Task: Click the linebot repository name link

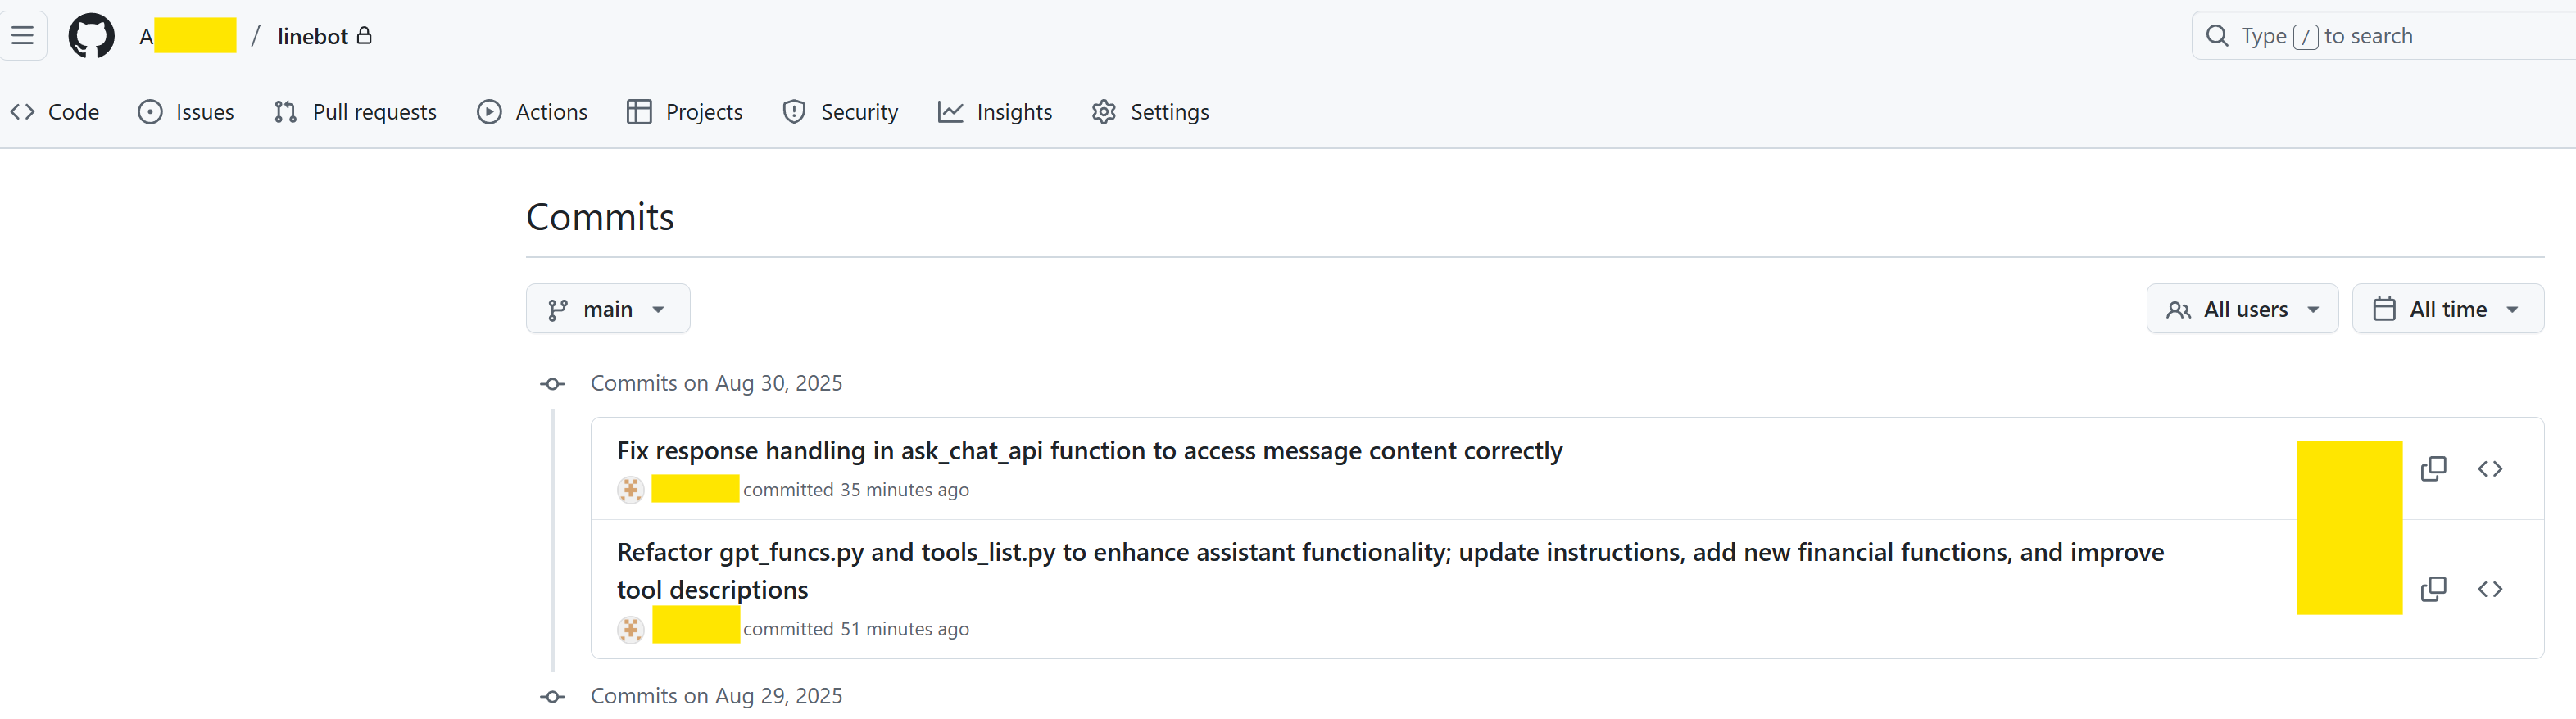Action: pos(312,36)
